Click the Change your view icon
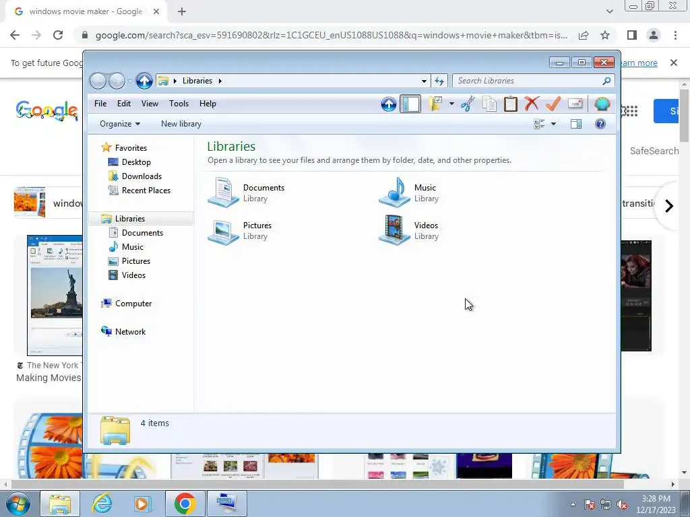The width and height of the screenshot is (690, 517). (539, 124)
